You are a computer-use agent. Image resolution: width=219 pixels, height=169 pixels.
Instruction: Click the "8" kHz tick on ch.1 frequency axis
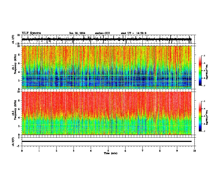(x=19, y=55)
